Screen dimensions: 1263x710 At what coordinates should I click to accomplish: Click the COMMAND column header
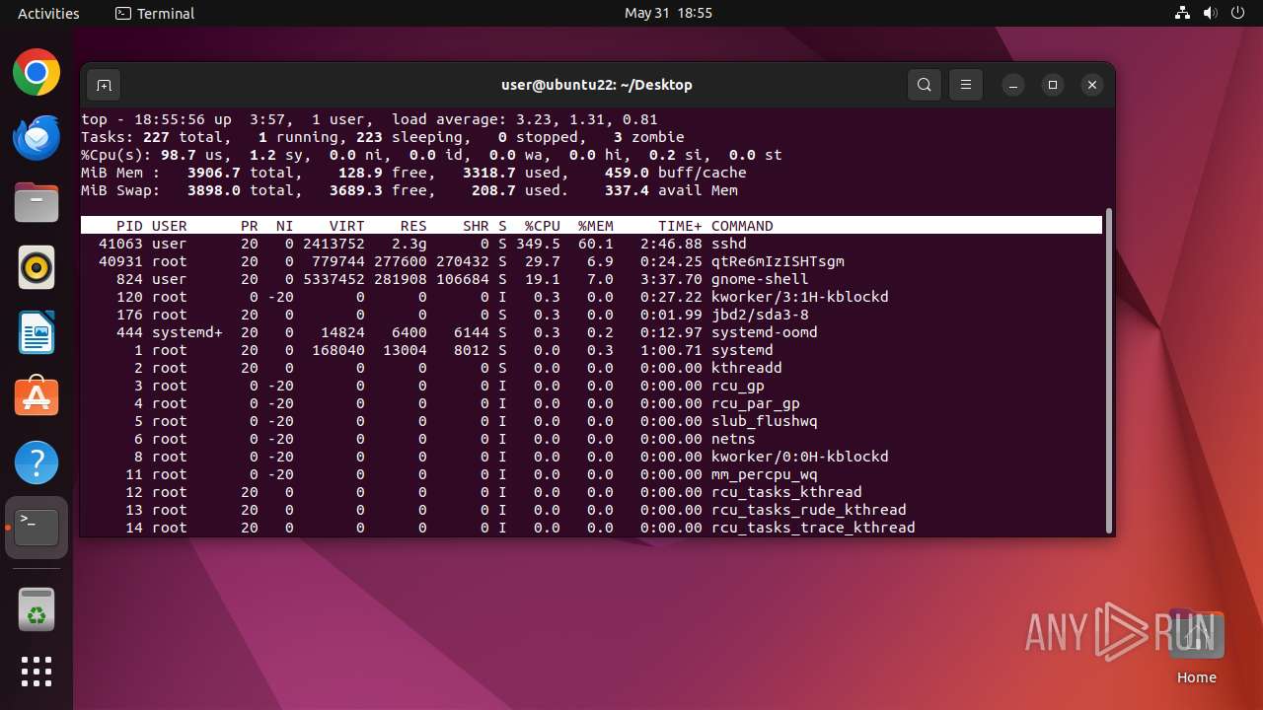pyautogui.click(x=742, y=226)
